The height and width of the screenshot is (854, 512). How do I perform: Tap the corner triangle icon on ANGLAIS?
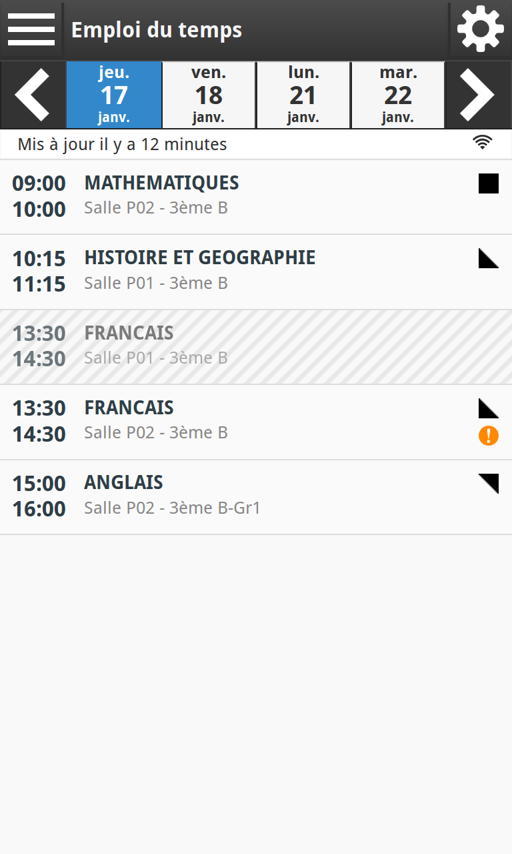coord(489,483)
